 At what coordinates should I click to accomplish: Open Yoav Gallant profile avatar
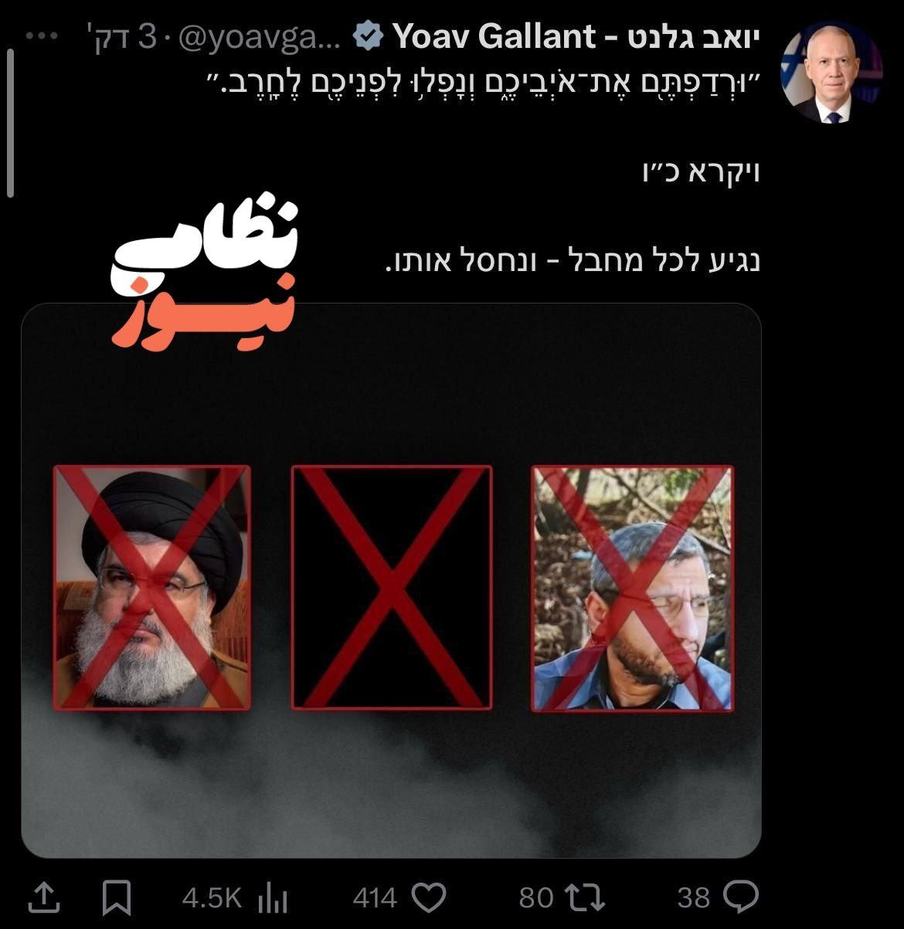point(831,74)
